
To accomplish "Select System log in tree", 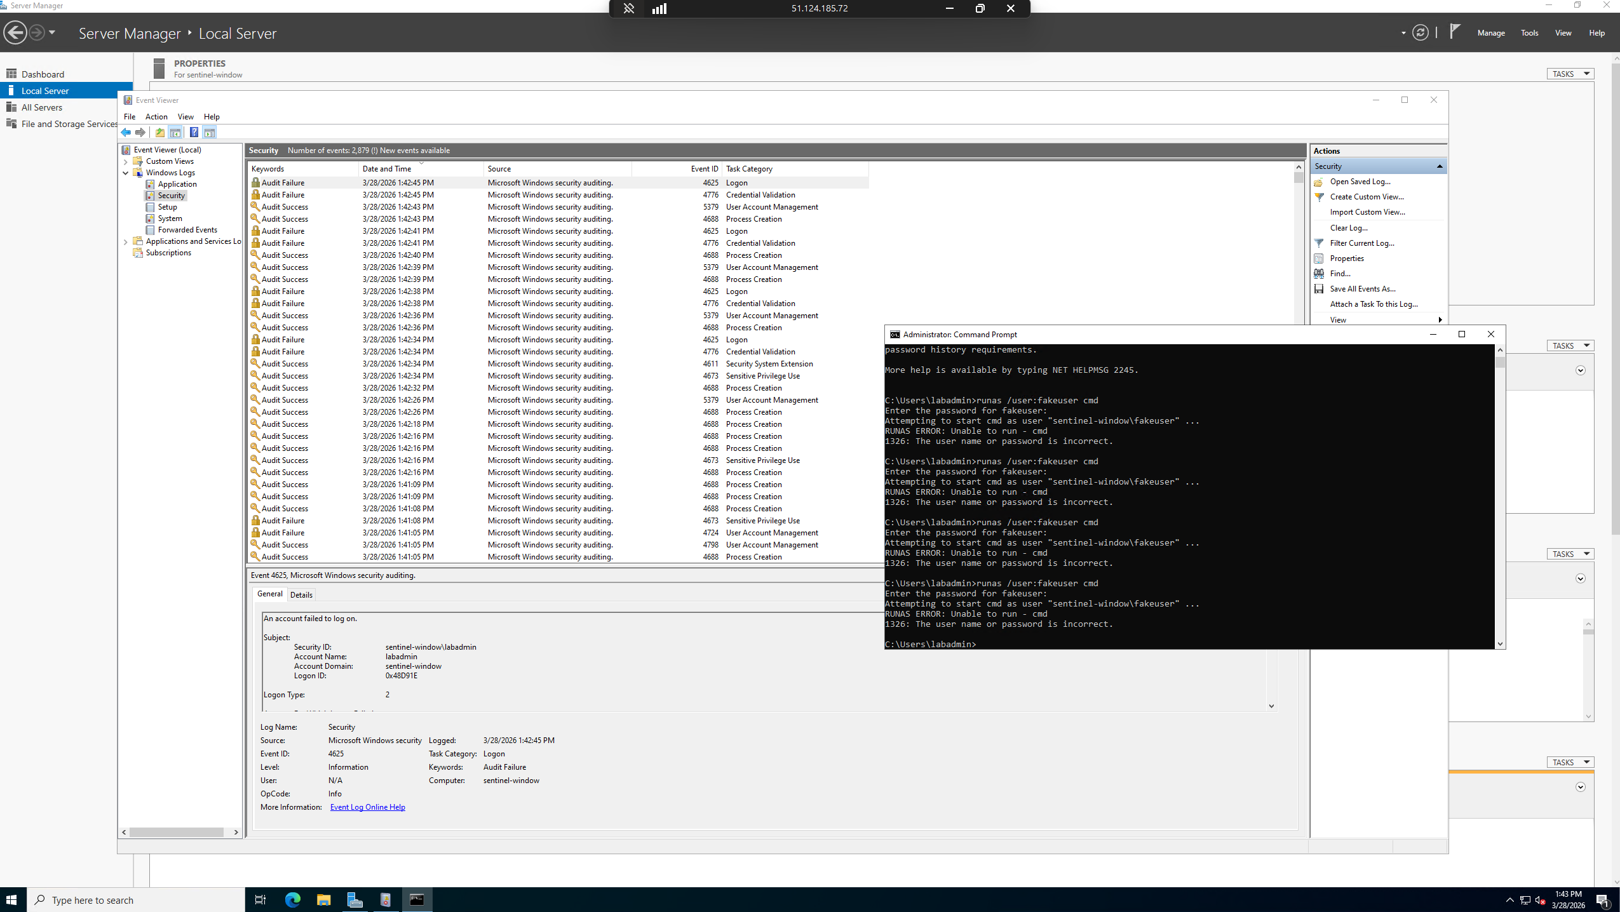I will tap(170, 218).
